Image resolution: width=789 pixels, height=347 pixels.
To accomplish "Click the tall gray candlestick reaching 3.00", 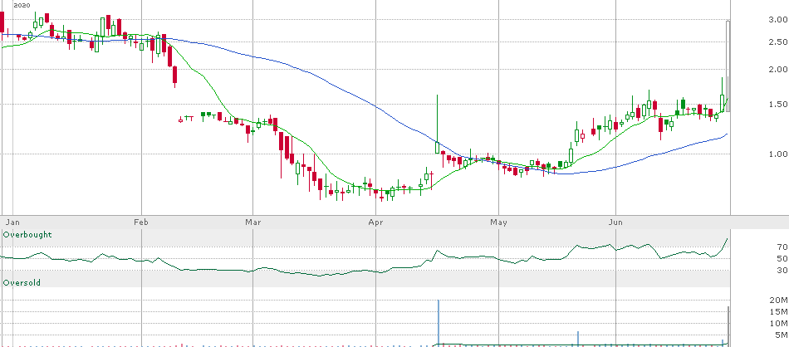I will point(728,66).
